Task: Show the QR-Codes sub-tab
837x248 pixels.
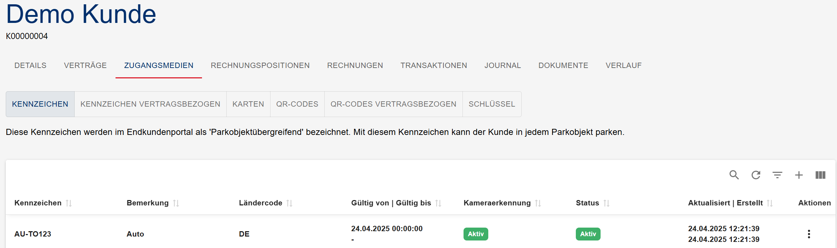Action: tap(297, 104)
